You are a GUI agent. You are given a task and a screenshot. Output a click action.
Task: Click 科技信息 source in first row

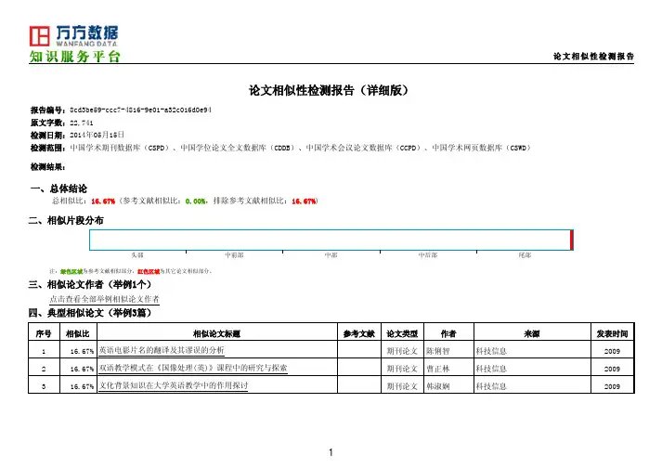click(x=490, y=351)
